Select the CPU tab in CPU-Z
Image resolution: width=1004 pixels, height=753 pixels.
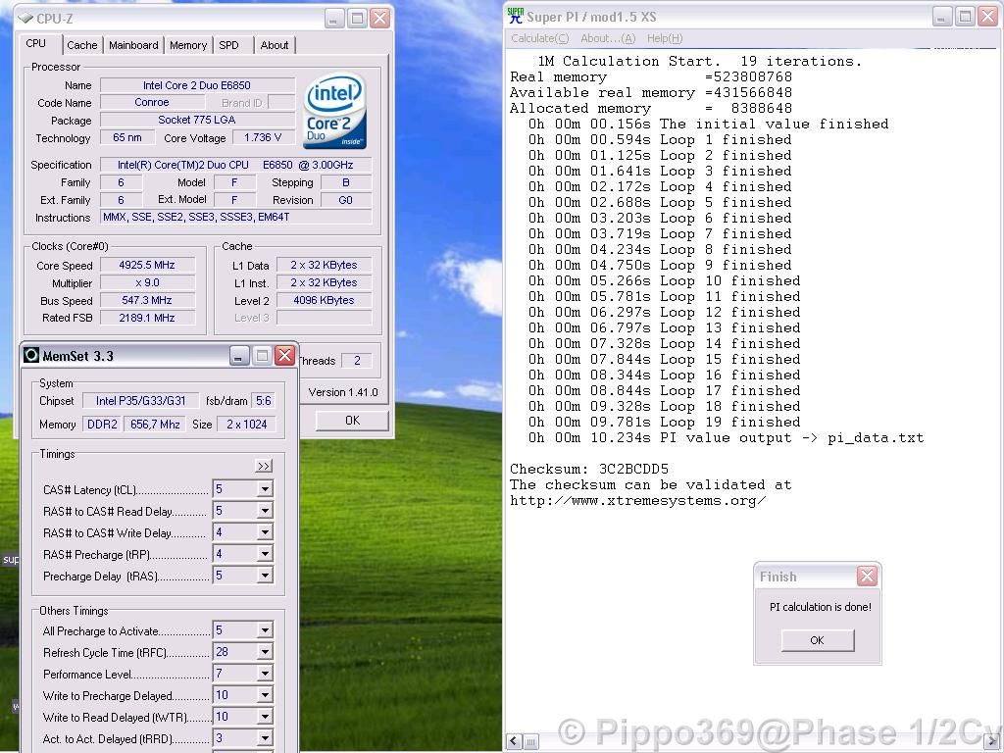(36, 43)
